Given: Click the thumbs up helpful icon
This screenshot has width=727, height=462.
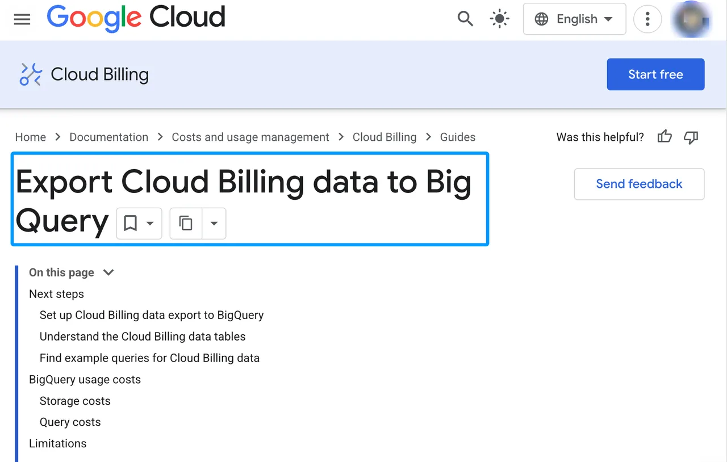Looking at the screenshot, I should coord(665,137).
